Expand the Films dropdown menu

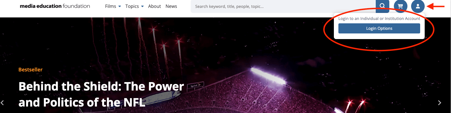[x=113, y=6]
